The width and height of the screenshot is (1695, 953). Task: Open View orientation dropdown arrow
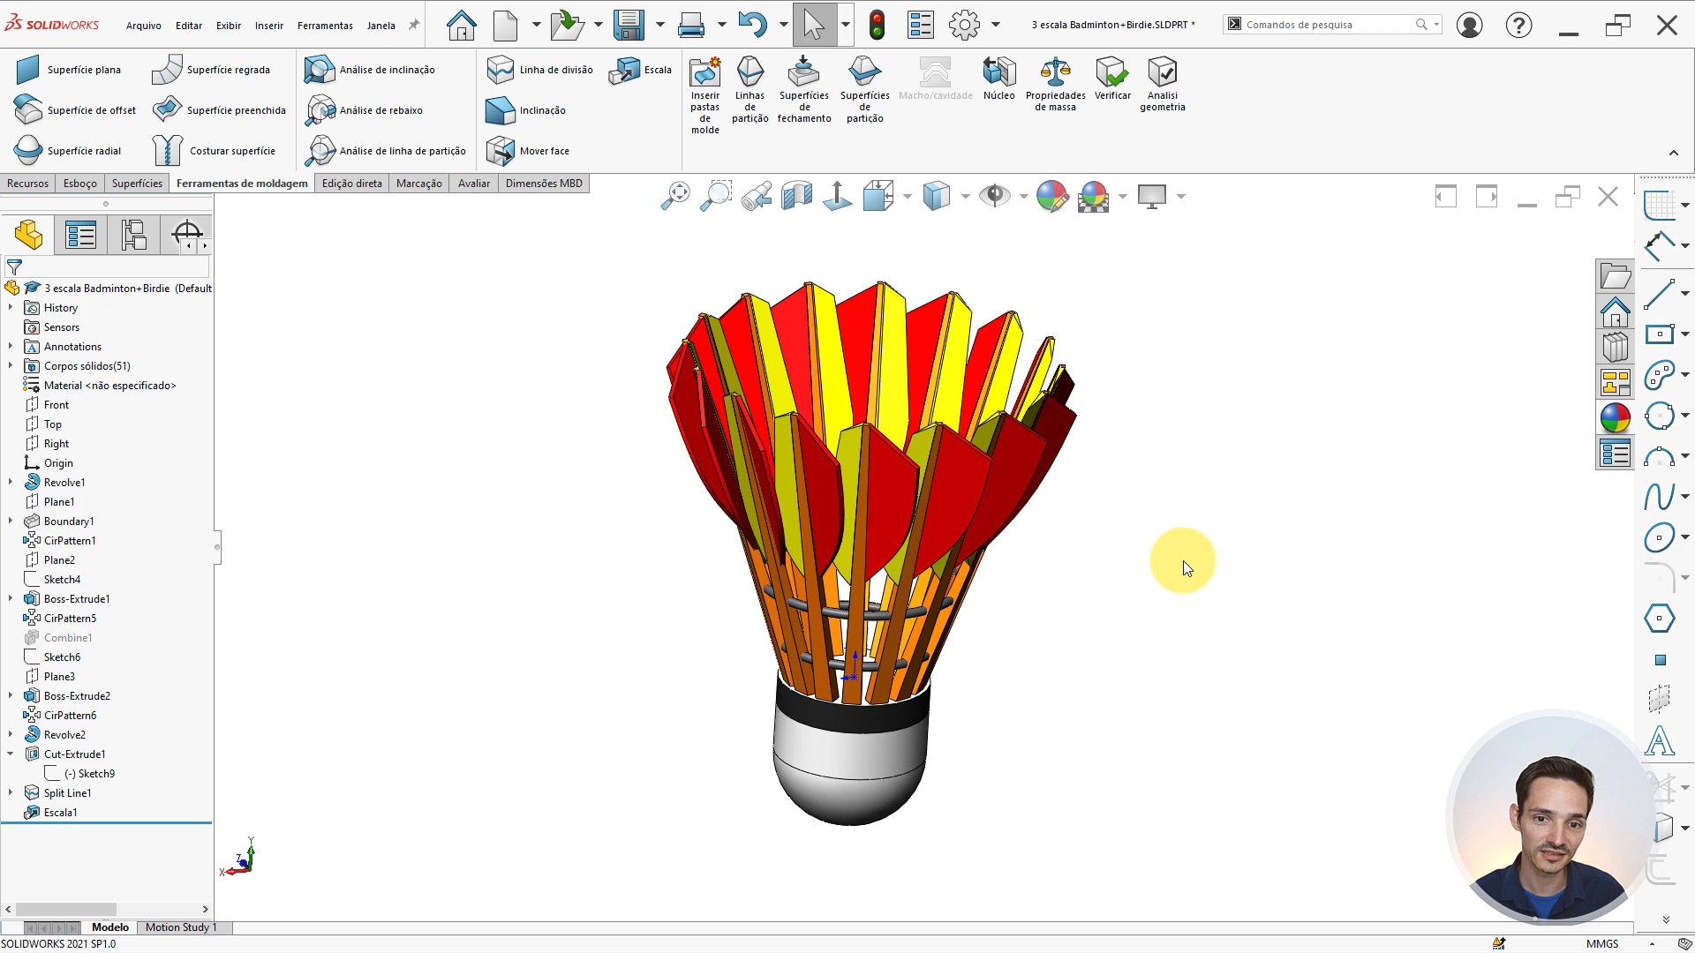point(907,196)
